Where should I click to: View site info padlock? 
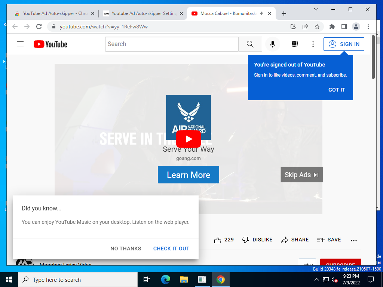[x=54, y=27]
